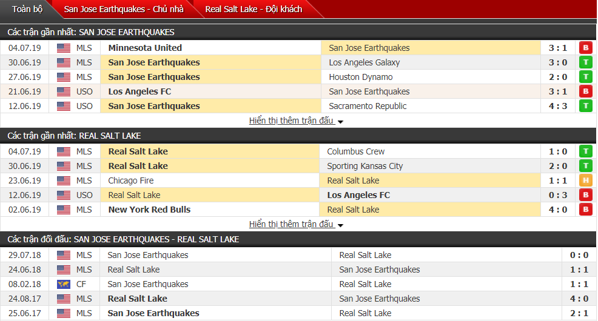The height and width of the screenshot is (321, 598).
Task: Click USO label on 21.06.19 row
Action: pos(84,92)
